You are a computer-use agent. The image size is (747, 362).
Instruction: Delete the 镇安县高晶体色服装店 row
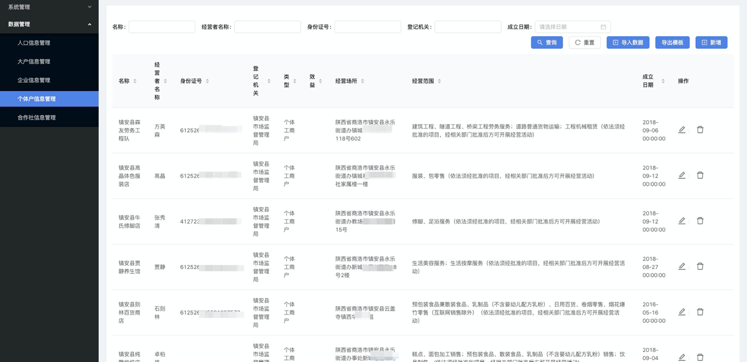[700, 176]
